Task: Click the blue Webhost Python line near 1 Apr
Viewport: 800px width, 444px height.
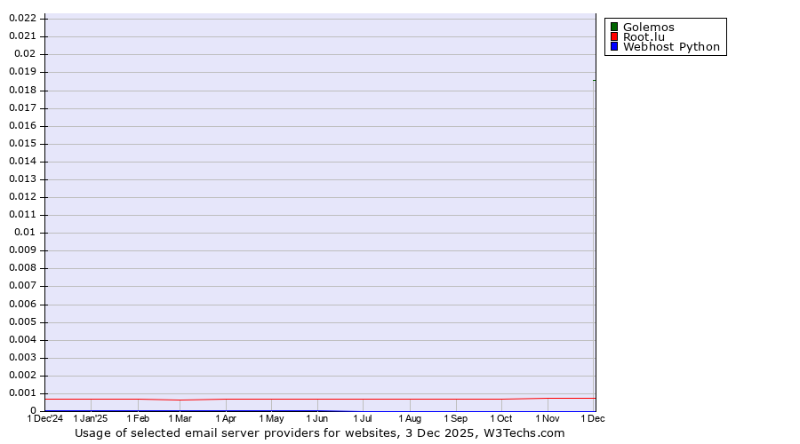Action: coord(226,410)
